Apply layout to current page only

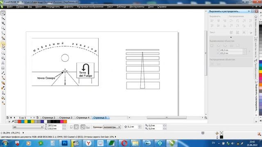click(x=88, y=127)
